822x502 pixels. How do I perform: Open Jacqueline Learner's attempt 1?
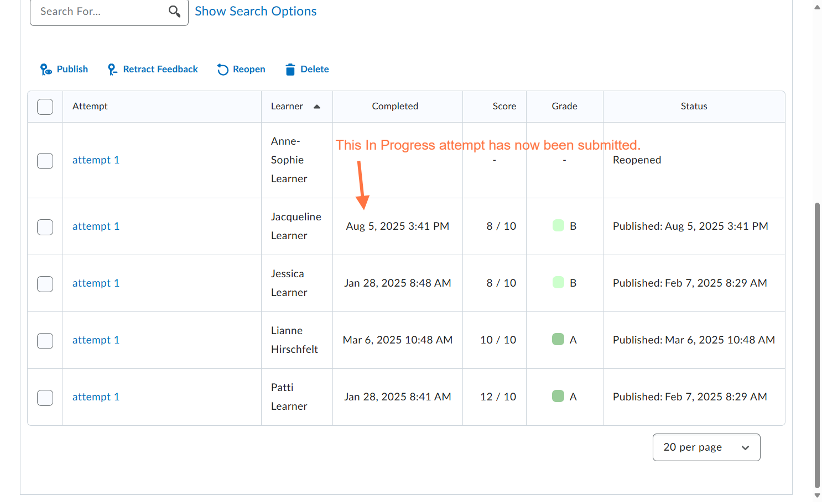tap(96, 226)
